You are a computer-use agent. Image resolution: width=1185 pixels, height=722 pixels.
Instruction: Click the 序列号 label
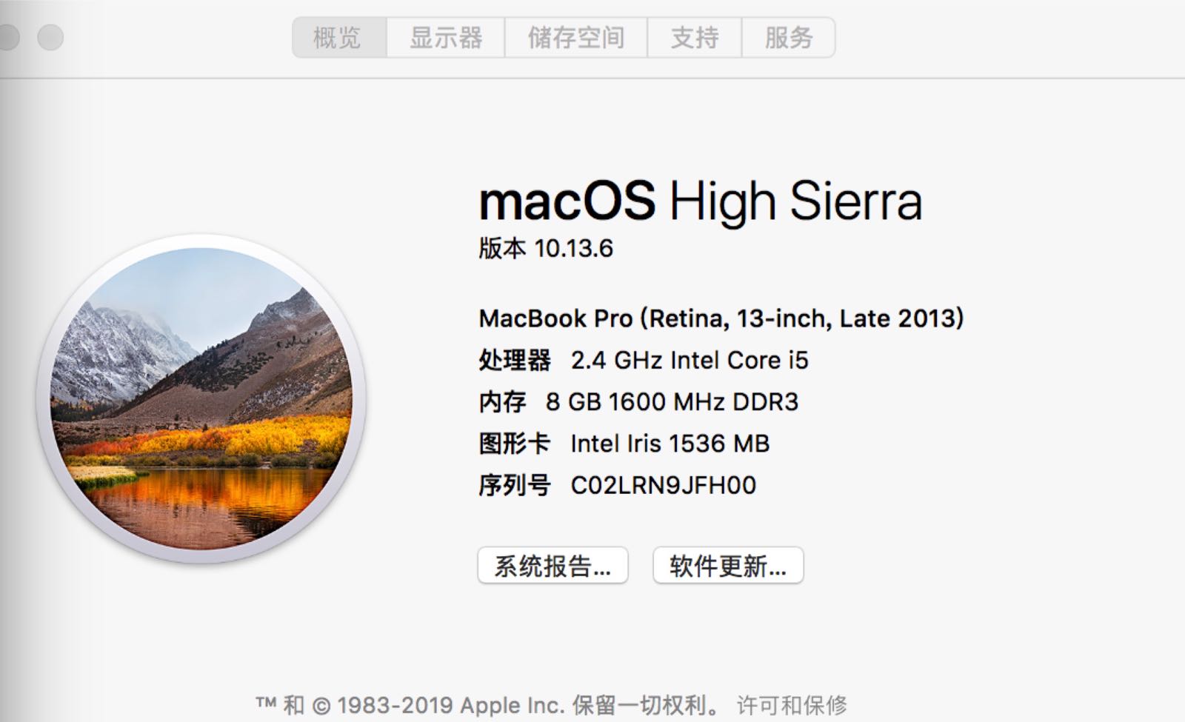(x=514, y=486)
